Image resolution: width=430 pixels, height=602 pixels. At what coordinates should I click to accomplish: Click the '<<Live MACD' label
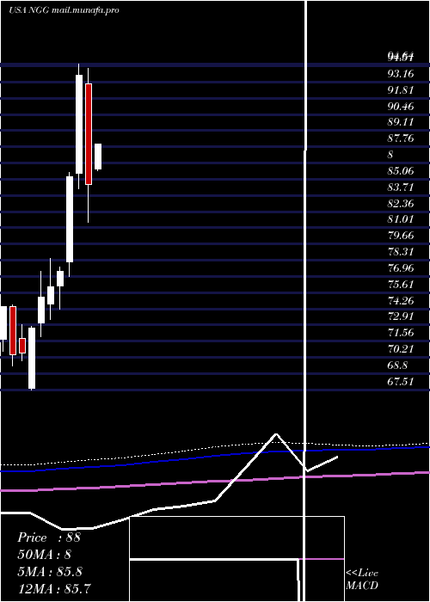(362, 580)
